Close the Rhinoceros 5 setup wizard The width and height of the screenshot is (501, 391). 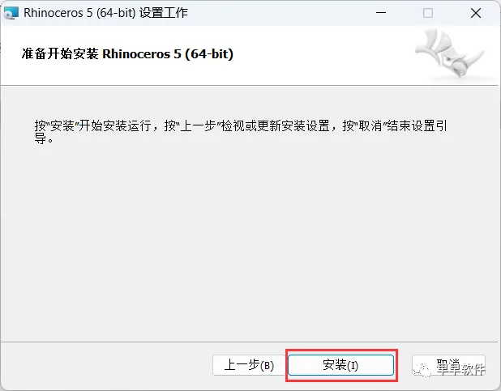[x=475, y=13]
